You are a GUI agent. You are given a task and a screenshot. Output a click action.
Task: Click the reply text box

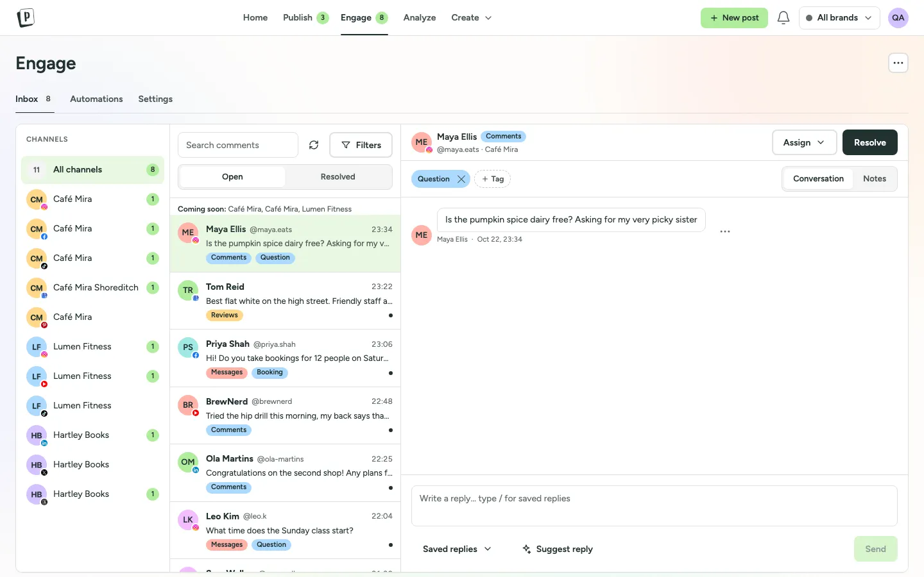[654, 506]
